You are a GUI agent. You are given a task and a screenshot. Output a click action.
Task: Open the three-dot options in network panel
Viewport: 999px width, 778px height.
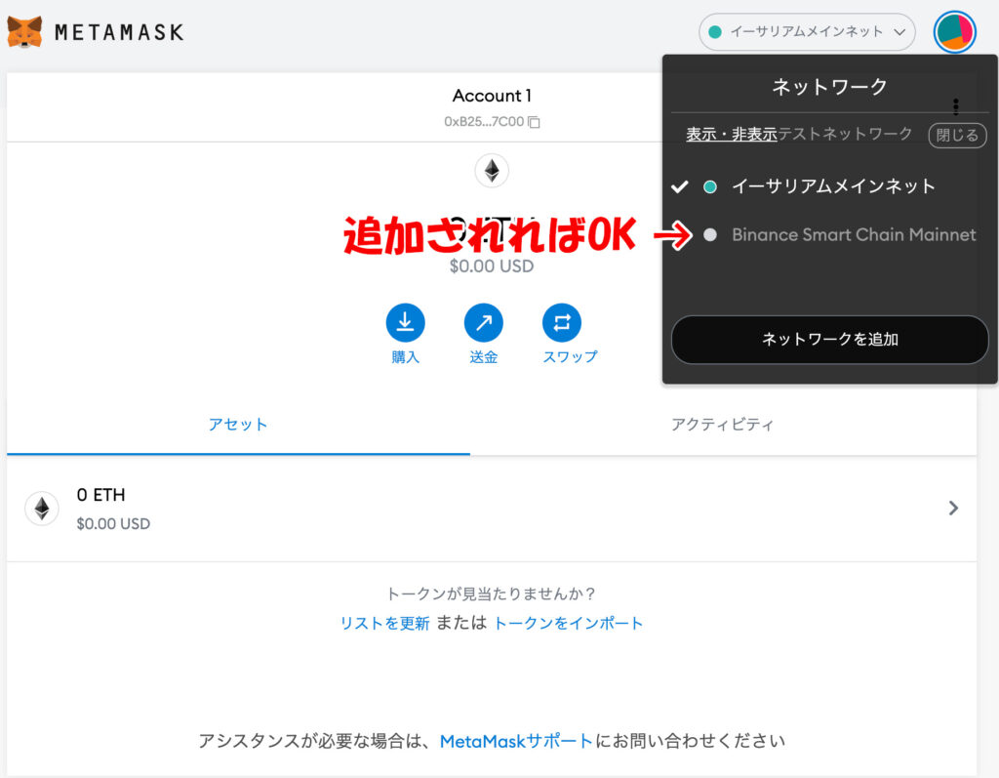point(956,105)
